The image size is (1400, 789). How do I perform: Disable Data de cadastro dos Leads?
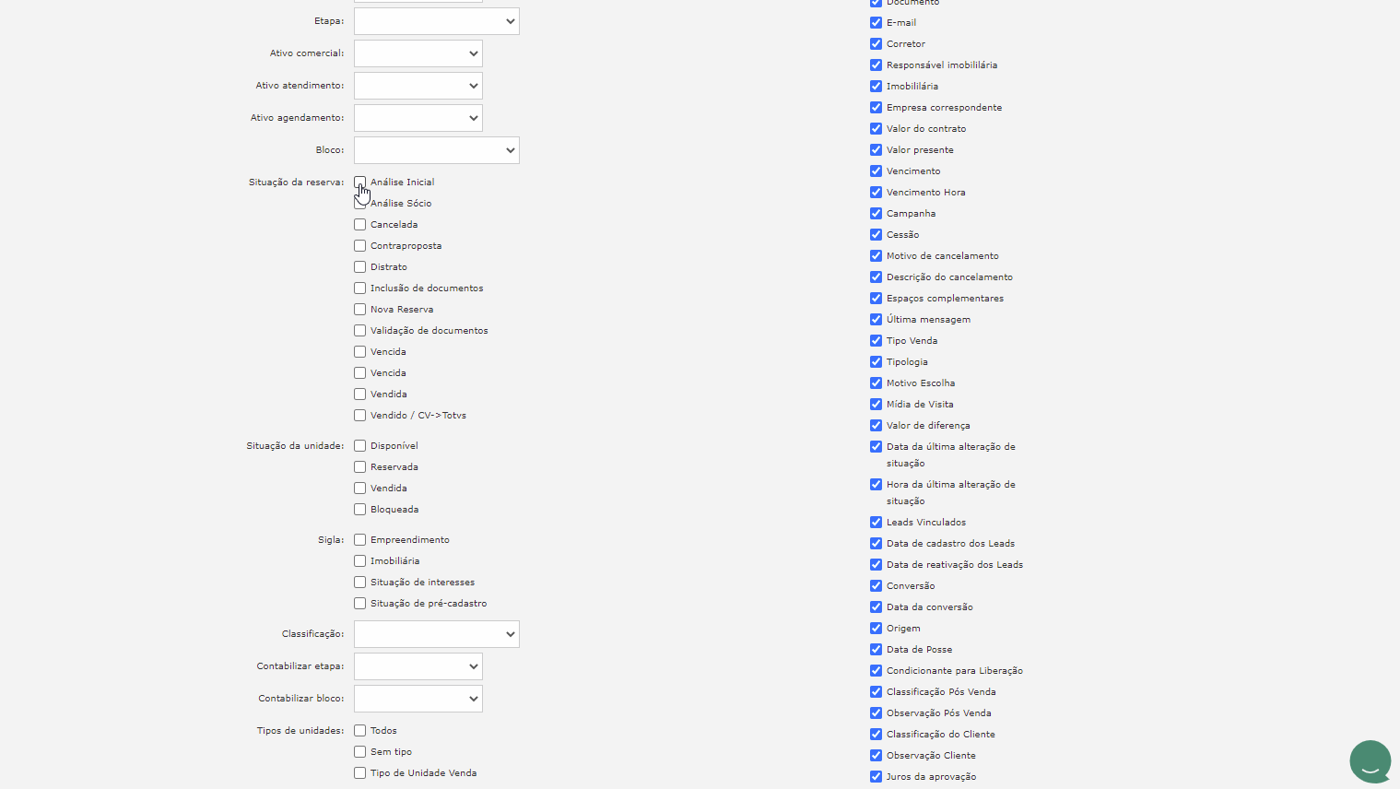(876, 544)
